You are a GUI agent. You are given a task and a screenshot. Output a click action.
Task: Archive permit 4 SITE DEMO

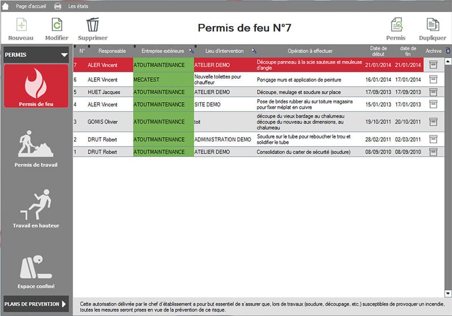click(x=433, y=104)
